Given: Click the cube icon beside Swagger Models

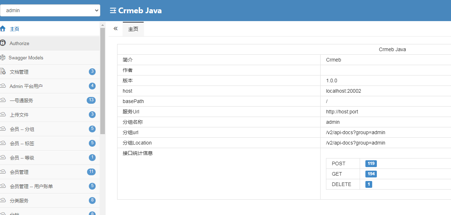Looking at the screenshot, I should pyautogui.click(x=3, y=58).
